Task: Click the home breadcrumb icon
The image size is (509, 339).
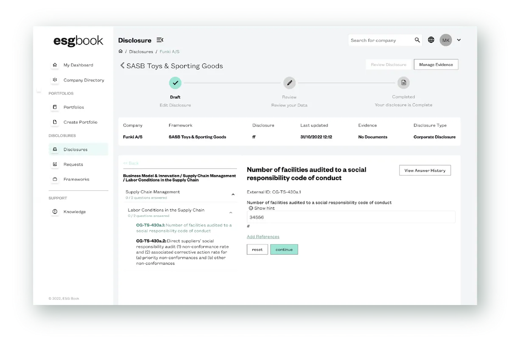Action: (120, 51)
